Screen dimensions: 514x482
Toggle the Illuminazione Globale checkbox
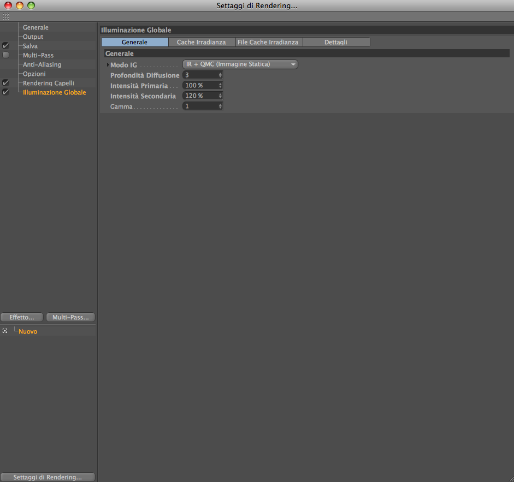[x=5, y=92]
